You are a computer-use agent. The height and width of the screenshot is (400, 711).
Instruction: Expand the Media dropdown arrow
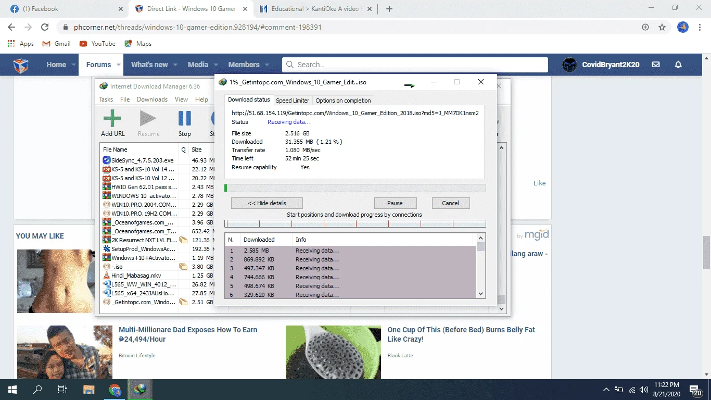(215, 65)
